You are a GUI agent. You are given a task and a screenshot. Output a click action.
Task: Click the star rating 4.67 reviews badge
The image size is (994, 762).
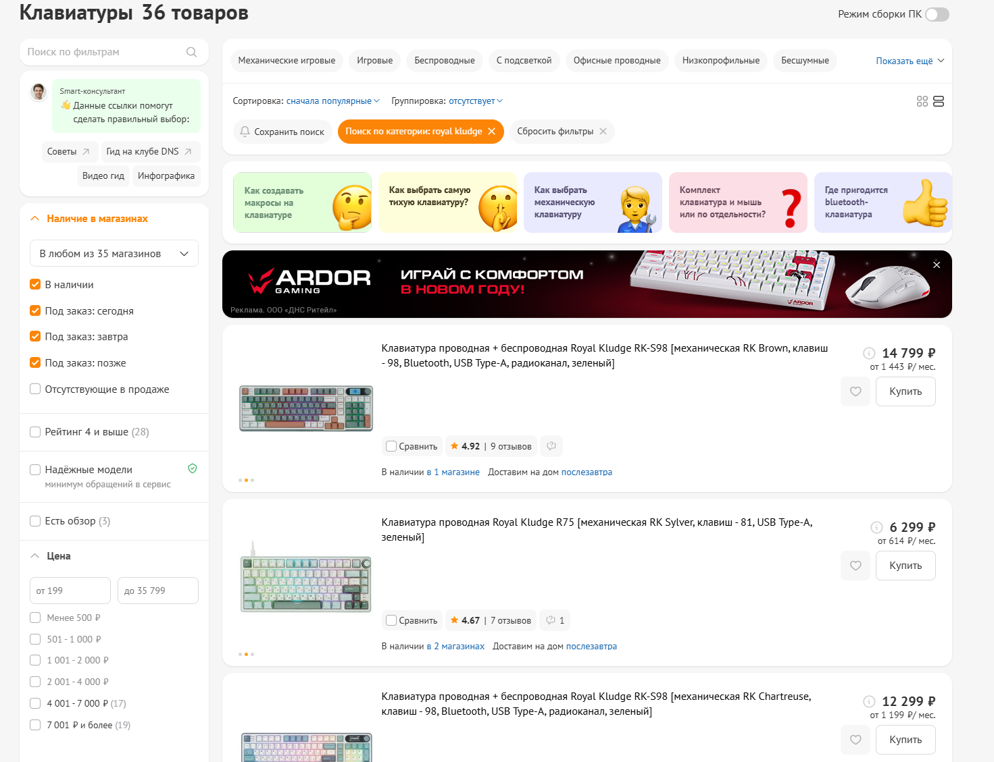[491, 620]
